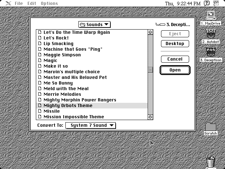Select the Missile sound file
Viewport: 225px width, 169px height.
click(92, 111)
